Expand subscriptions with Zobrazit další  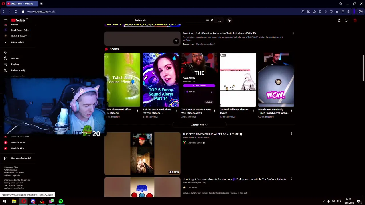[17, 42]
